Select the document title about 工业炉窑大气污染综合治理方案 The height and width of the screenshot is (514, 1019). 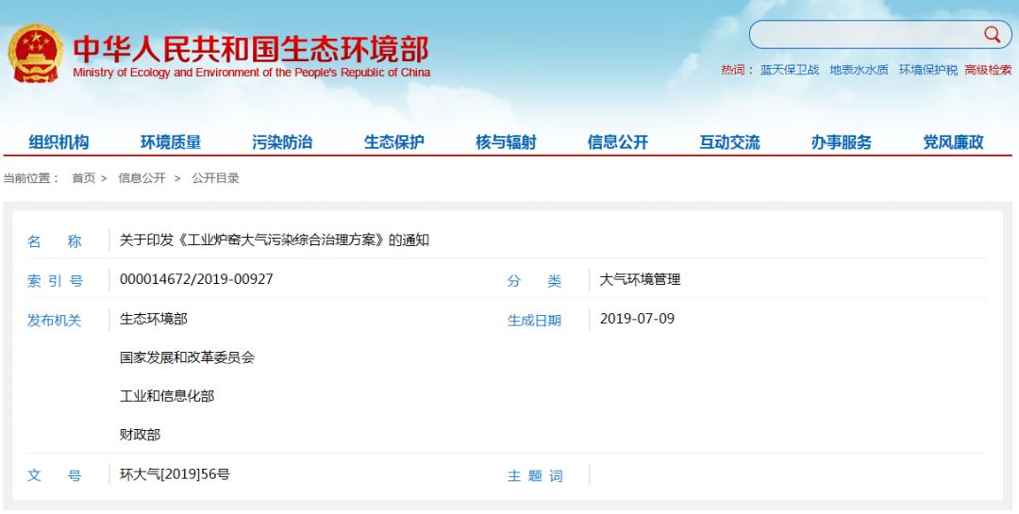275,240
